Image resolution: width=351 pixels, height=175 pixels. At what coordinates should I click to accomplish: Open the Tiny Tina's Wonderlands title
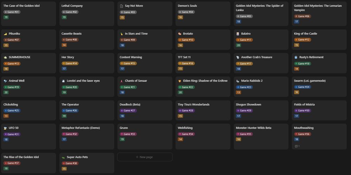[x=194, y=104]
